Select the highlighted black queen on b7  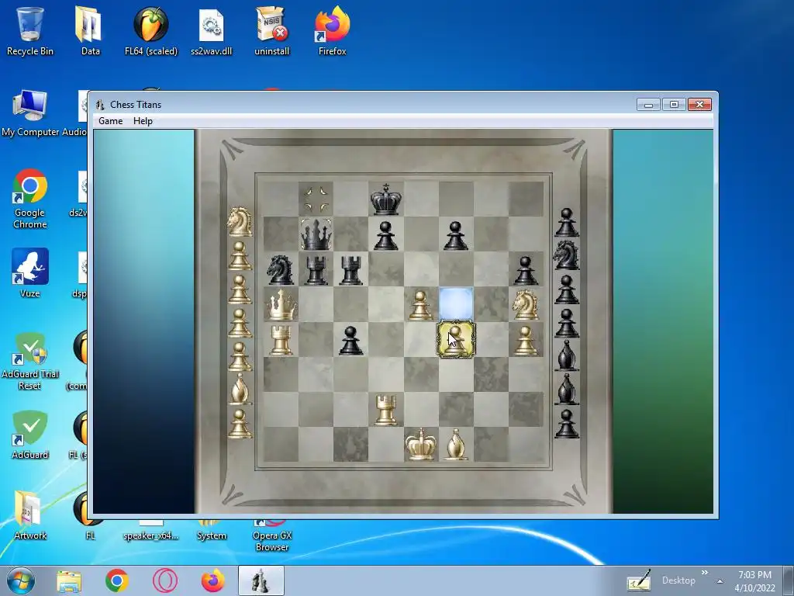click(316, 234)
